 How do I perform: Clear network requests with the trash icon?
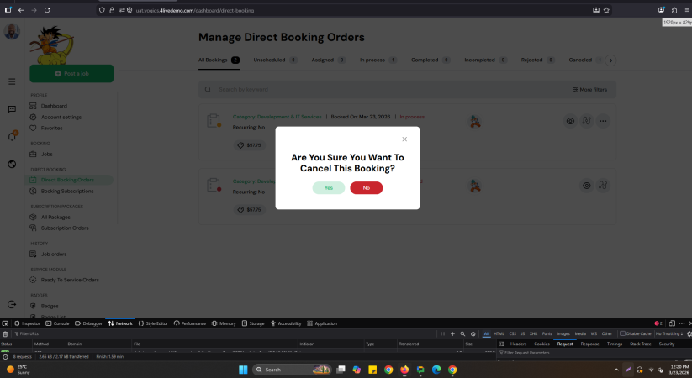tap(6, 333)
